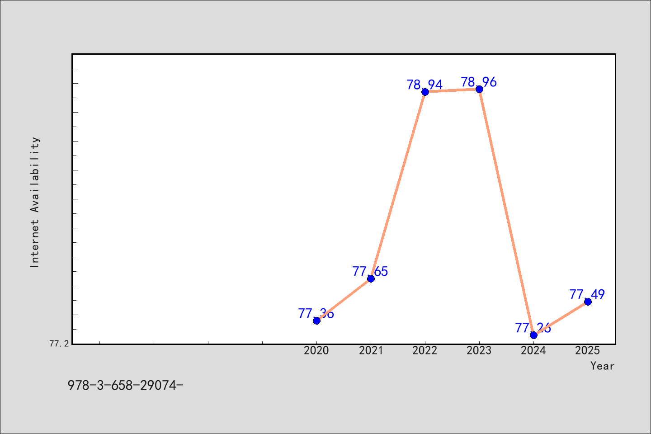The width and height of the screenshot is (651, 434).
Task: Select the 78.96 value label
Action: click(x=479, y=82)
